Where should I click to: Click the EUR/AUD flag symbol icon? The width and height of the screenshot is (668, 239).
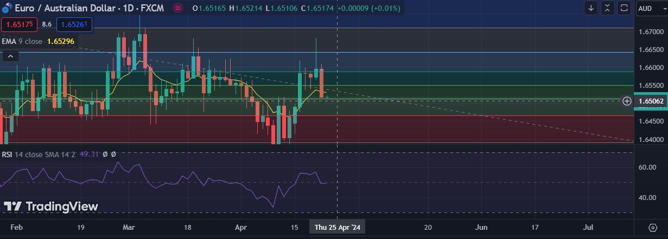pyautogui.click(x=7, y=9)
